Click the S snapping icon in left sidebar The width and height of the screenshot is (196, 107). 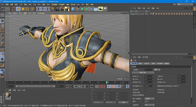click(x=2, y=59)
